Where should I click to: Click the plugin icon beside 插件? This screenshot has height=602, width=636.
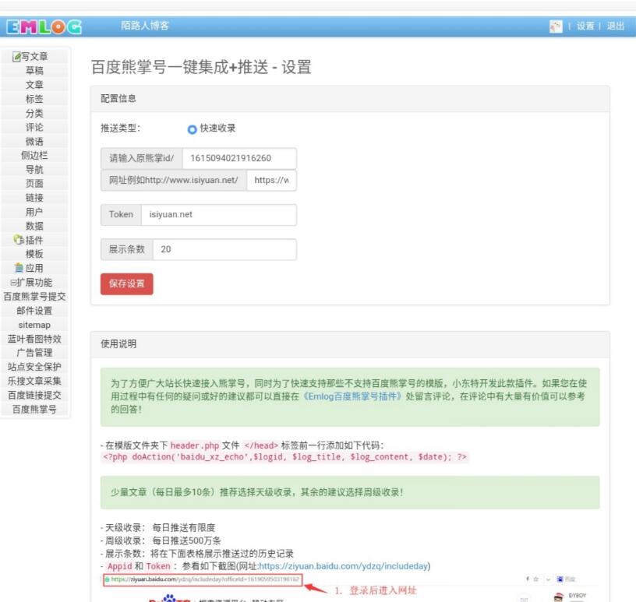point(19,240)
